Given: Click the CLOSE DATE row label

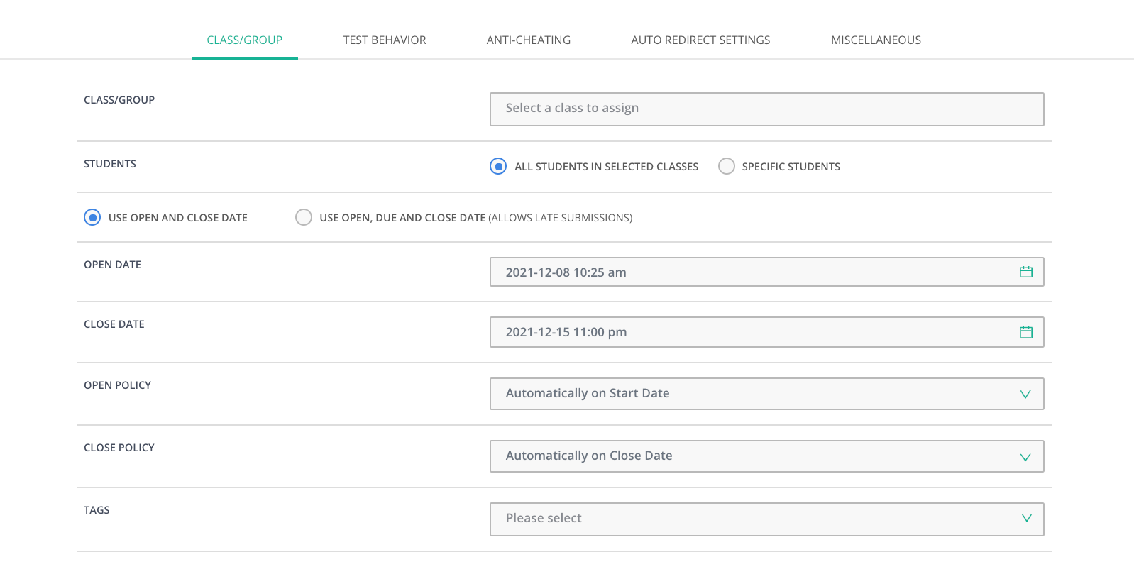Looking at the screenshot, I should point(114,324).
